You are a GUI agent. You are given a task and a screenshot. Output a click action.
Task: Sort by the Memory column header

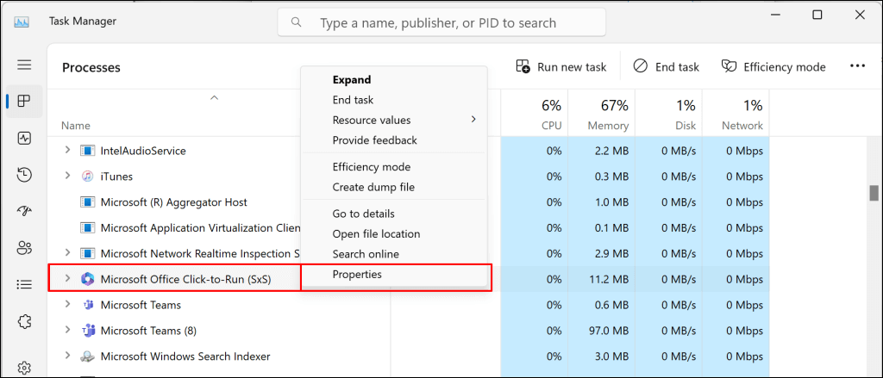coord(601,115)
